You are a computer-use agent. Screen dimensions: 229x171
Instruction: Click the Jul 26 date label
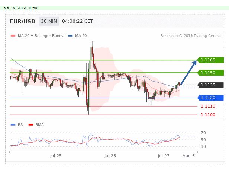(110, 156)
